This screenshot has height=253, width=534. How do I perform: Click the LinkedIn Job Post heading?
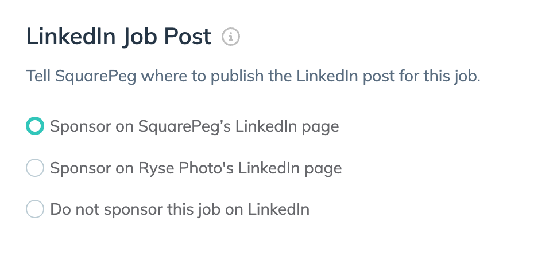(118, 36)
